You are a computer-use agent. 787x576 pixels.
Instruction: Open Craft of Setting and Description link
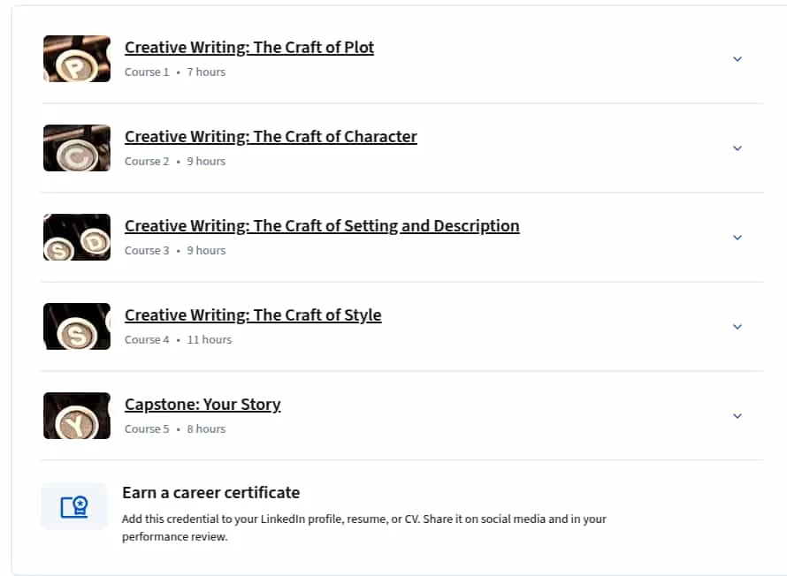pyautogui.click(x=322, y=226)
